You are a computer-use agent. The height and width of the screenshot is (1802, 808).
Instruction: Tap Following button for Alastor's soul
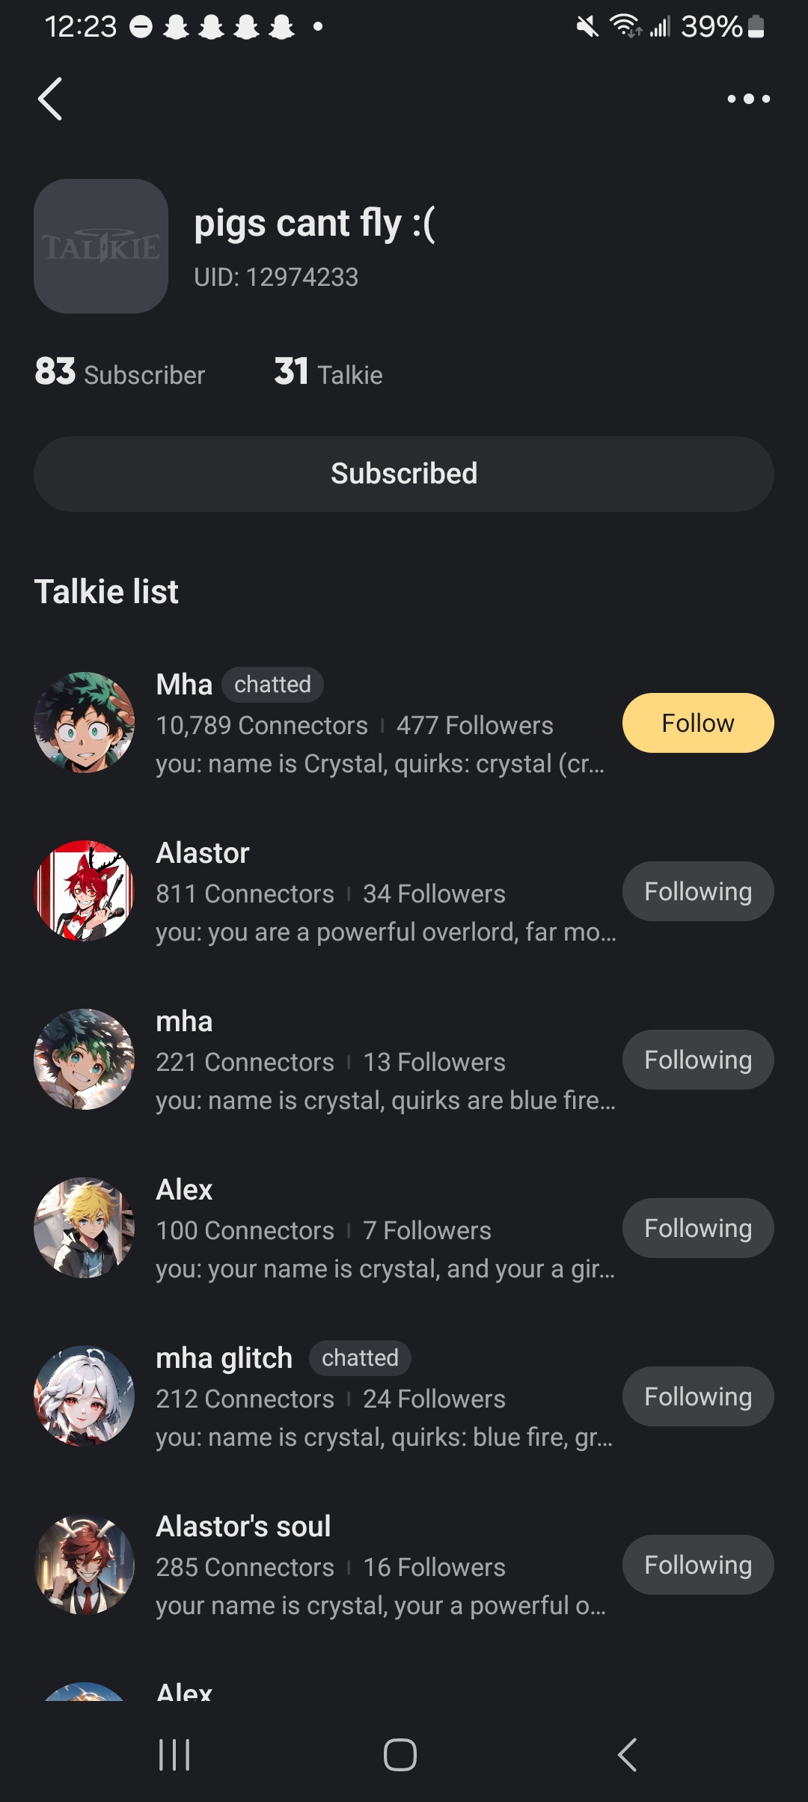[x=697, y=1565]
